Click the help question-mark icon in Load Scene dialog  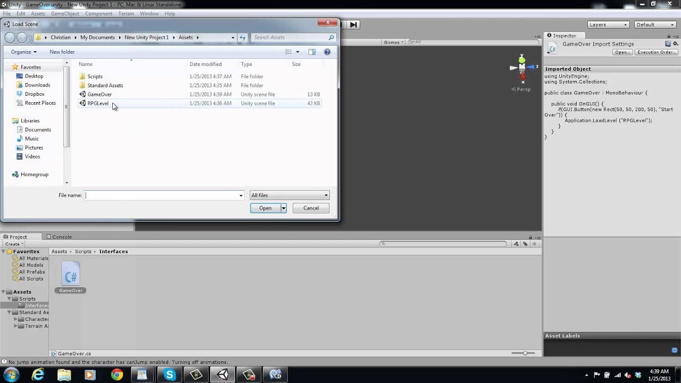click(x=327, y=52)
